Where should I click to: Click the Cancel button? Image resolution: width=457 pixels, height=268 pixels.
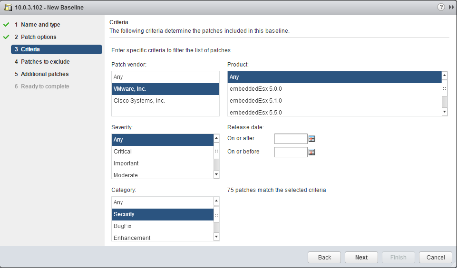(x=435, y=257)
